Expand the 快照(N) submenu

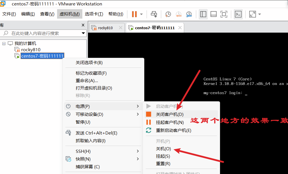click(103, 159)
